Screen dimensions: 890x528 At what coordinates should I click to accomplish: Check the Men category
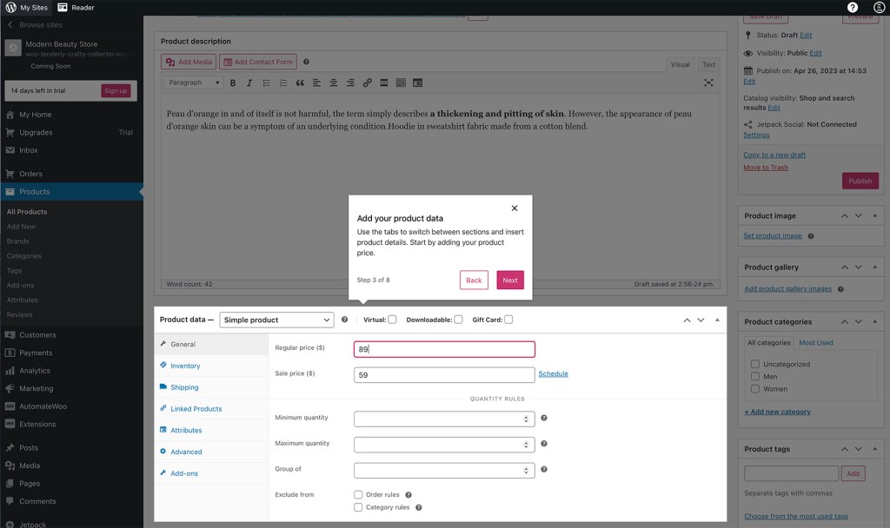click(x=755, y=377)
